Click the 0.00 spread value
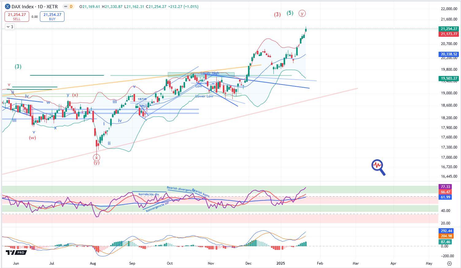The width and height of the screenshot is (461, 268). (34, 17)
